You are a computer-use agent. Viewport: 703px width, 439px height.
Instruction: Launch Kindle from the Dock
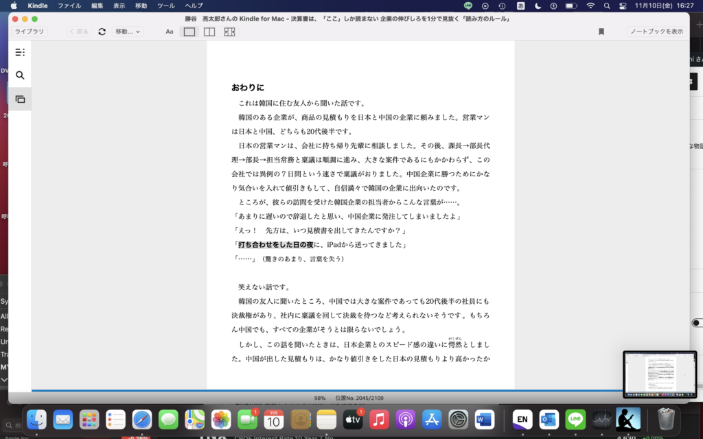coord(627,419)
